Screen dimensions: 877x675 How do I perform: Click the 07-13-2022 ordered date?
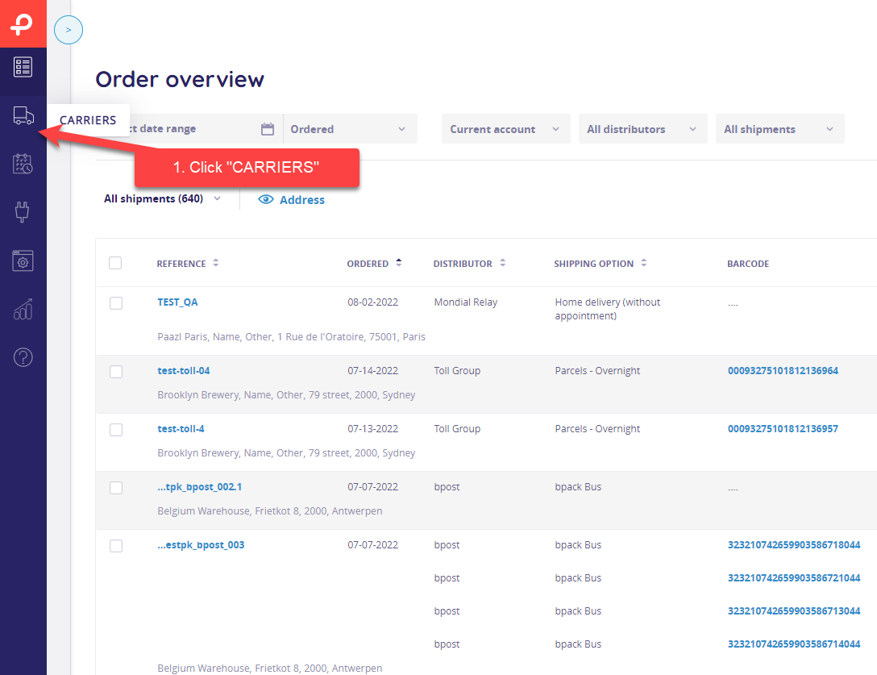(x=372, y=429)
